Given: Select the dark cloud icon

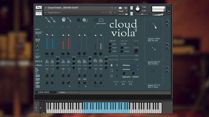Looking at the screenshot, I should pos(96,20).
